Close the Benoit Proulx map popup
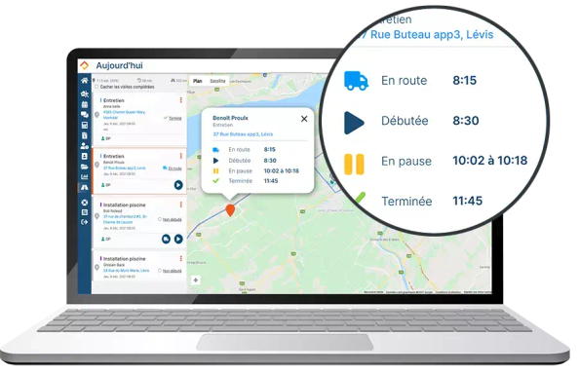Viewport: 579px width, 374px height. click(x=304, y=119)
